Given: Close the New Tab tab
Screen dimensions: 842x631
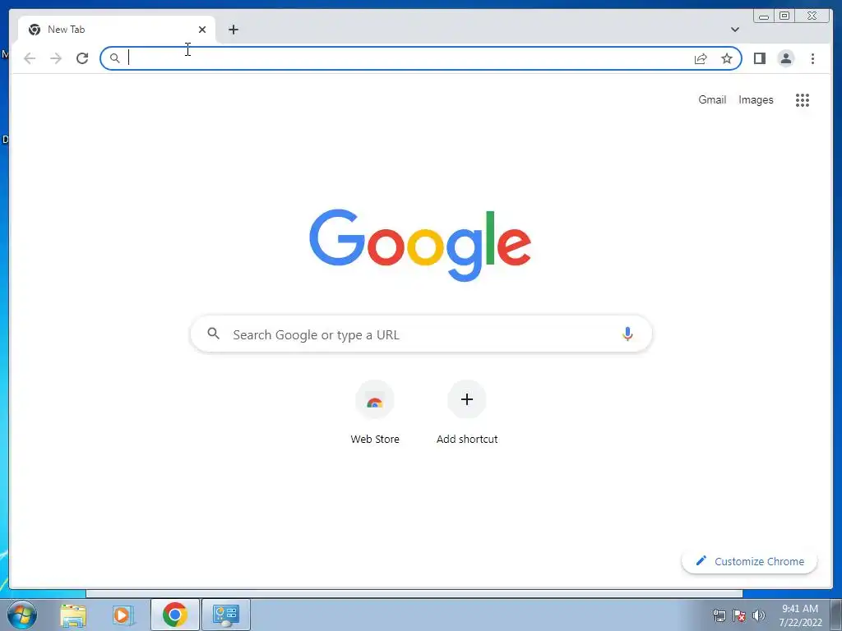Looking at the screenshot, I should pyautogui.click(x=202, y=30).
